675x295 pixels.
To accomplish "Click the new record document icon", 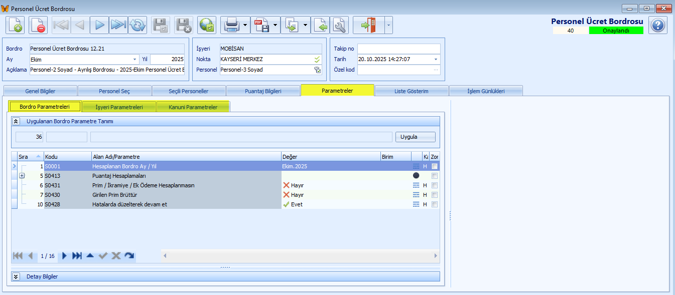I will (x=15, y=25).
